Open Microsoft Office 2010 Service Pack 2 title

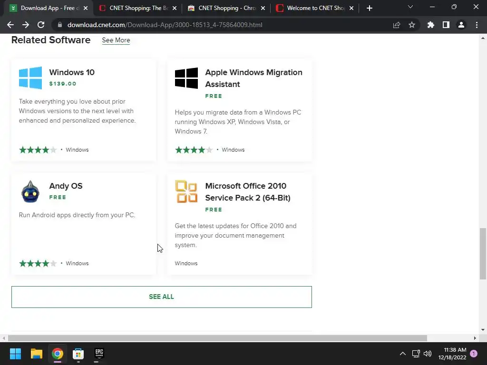pyautogui.click(x=248, y=192)
